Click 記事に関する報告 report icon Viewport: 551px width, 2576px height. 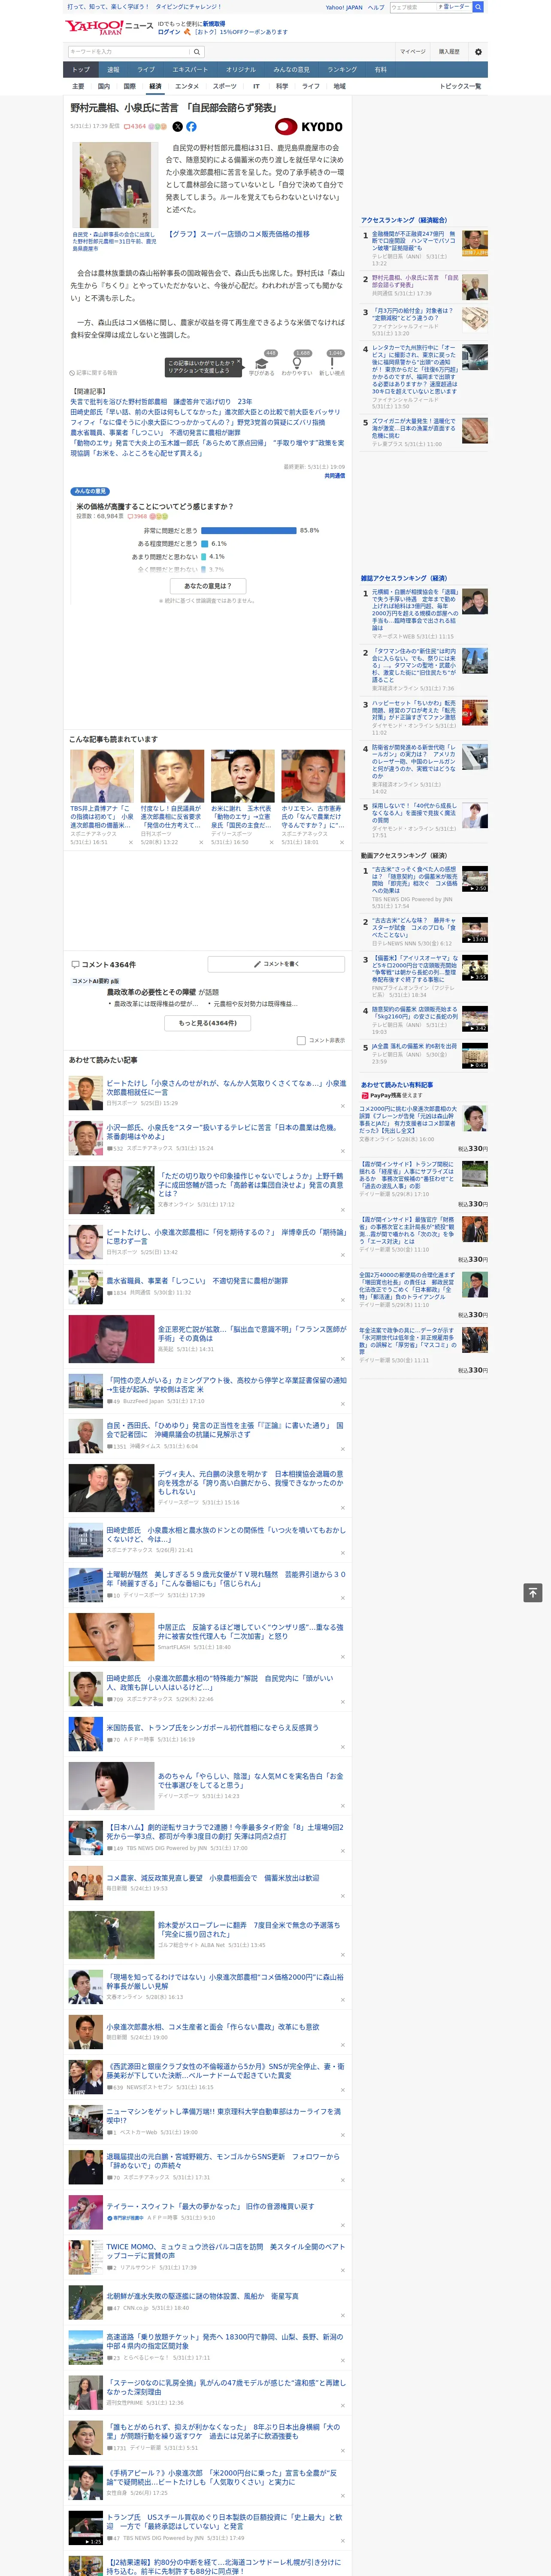[x=93, y=373]
